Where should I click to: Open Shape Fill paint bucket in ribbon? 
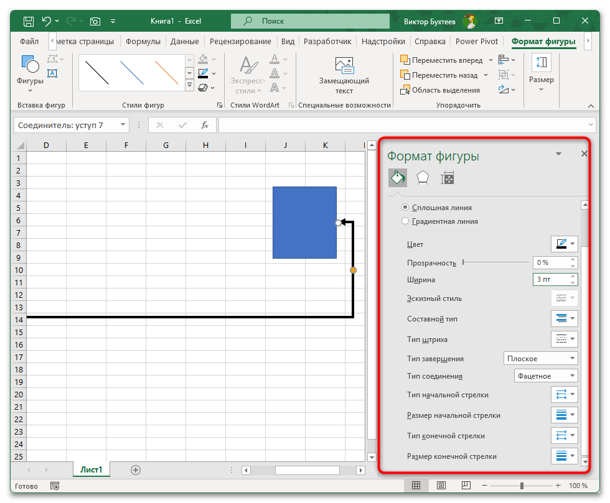pos(203,59)
